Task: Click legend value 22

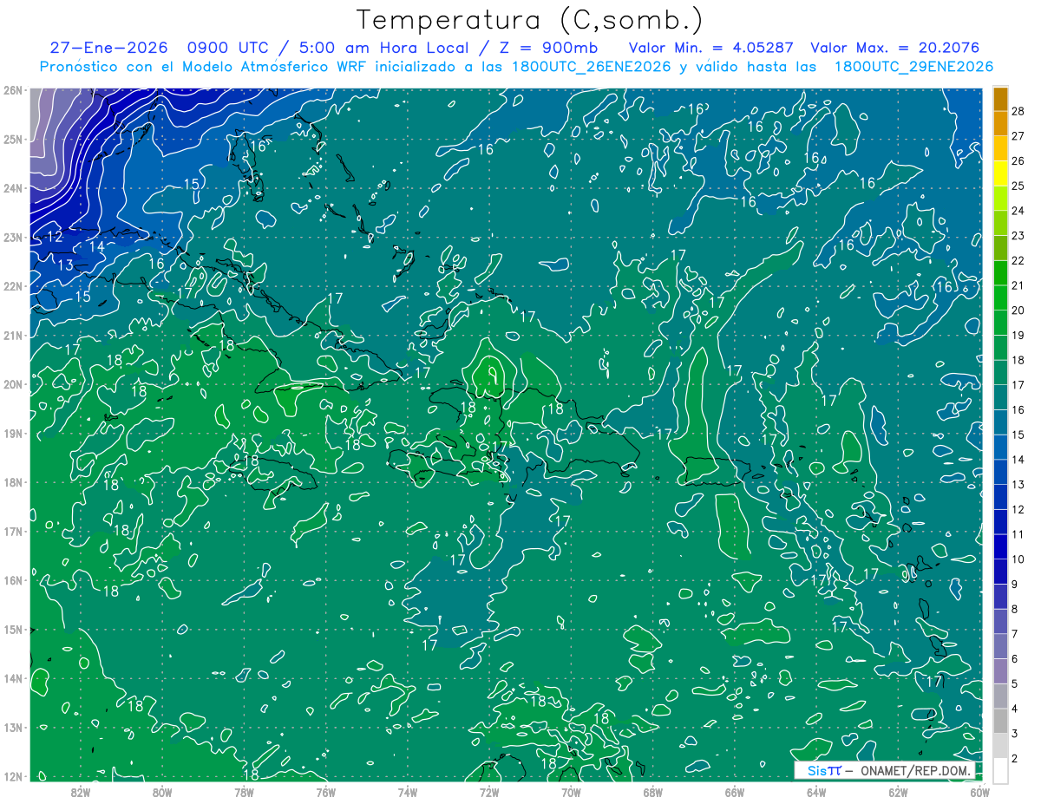Action: tap(1018, 260)
